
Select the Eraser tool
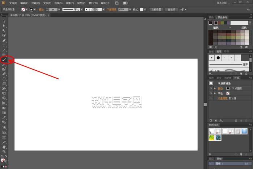coord(4,74)
